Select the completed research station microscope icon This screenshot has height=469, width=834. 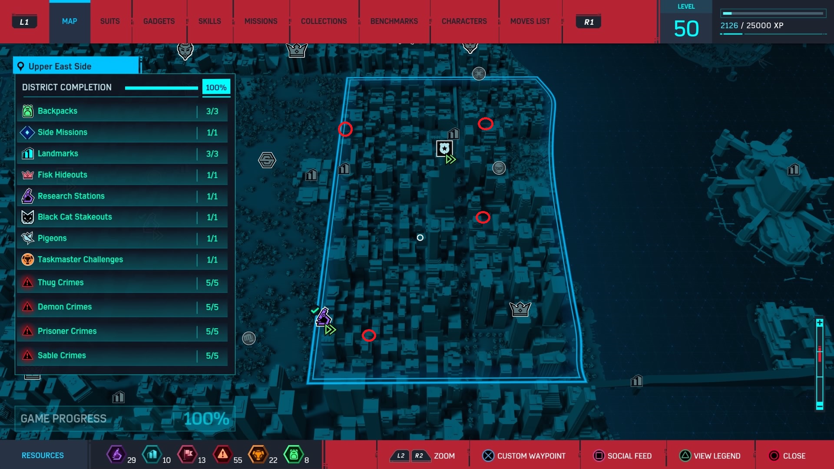(323, 317)
